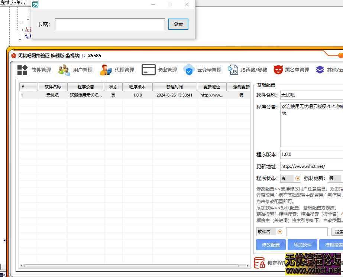The width and height of the screenshot is (343, 277).
Task: Click the 登录 login button
Action: point(178,24)
